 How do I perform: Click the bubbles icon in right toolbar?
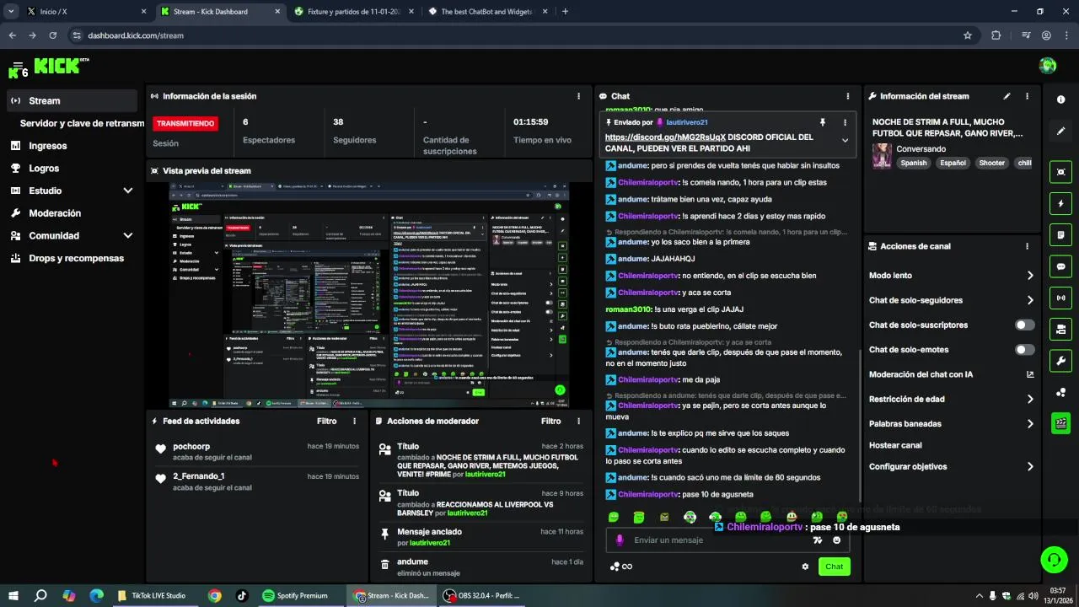[x=1060, y=392]
